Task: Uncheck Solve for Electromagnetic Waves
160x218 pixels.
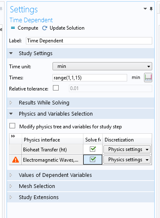Action: point(93,159)
